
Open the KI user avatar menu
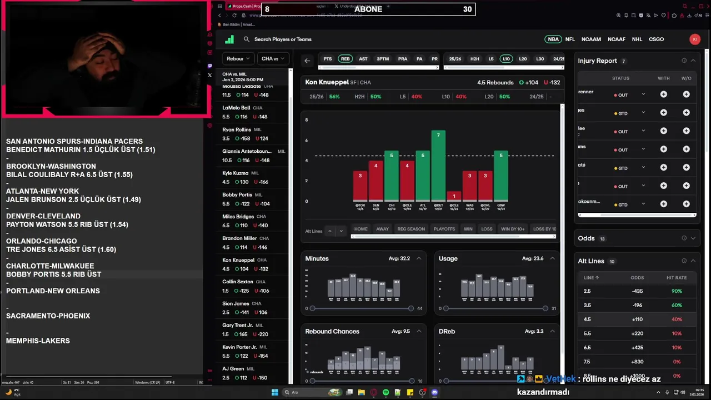694,39
